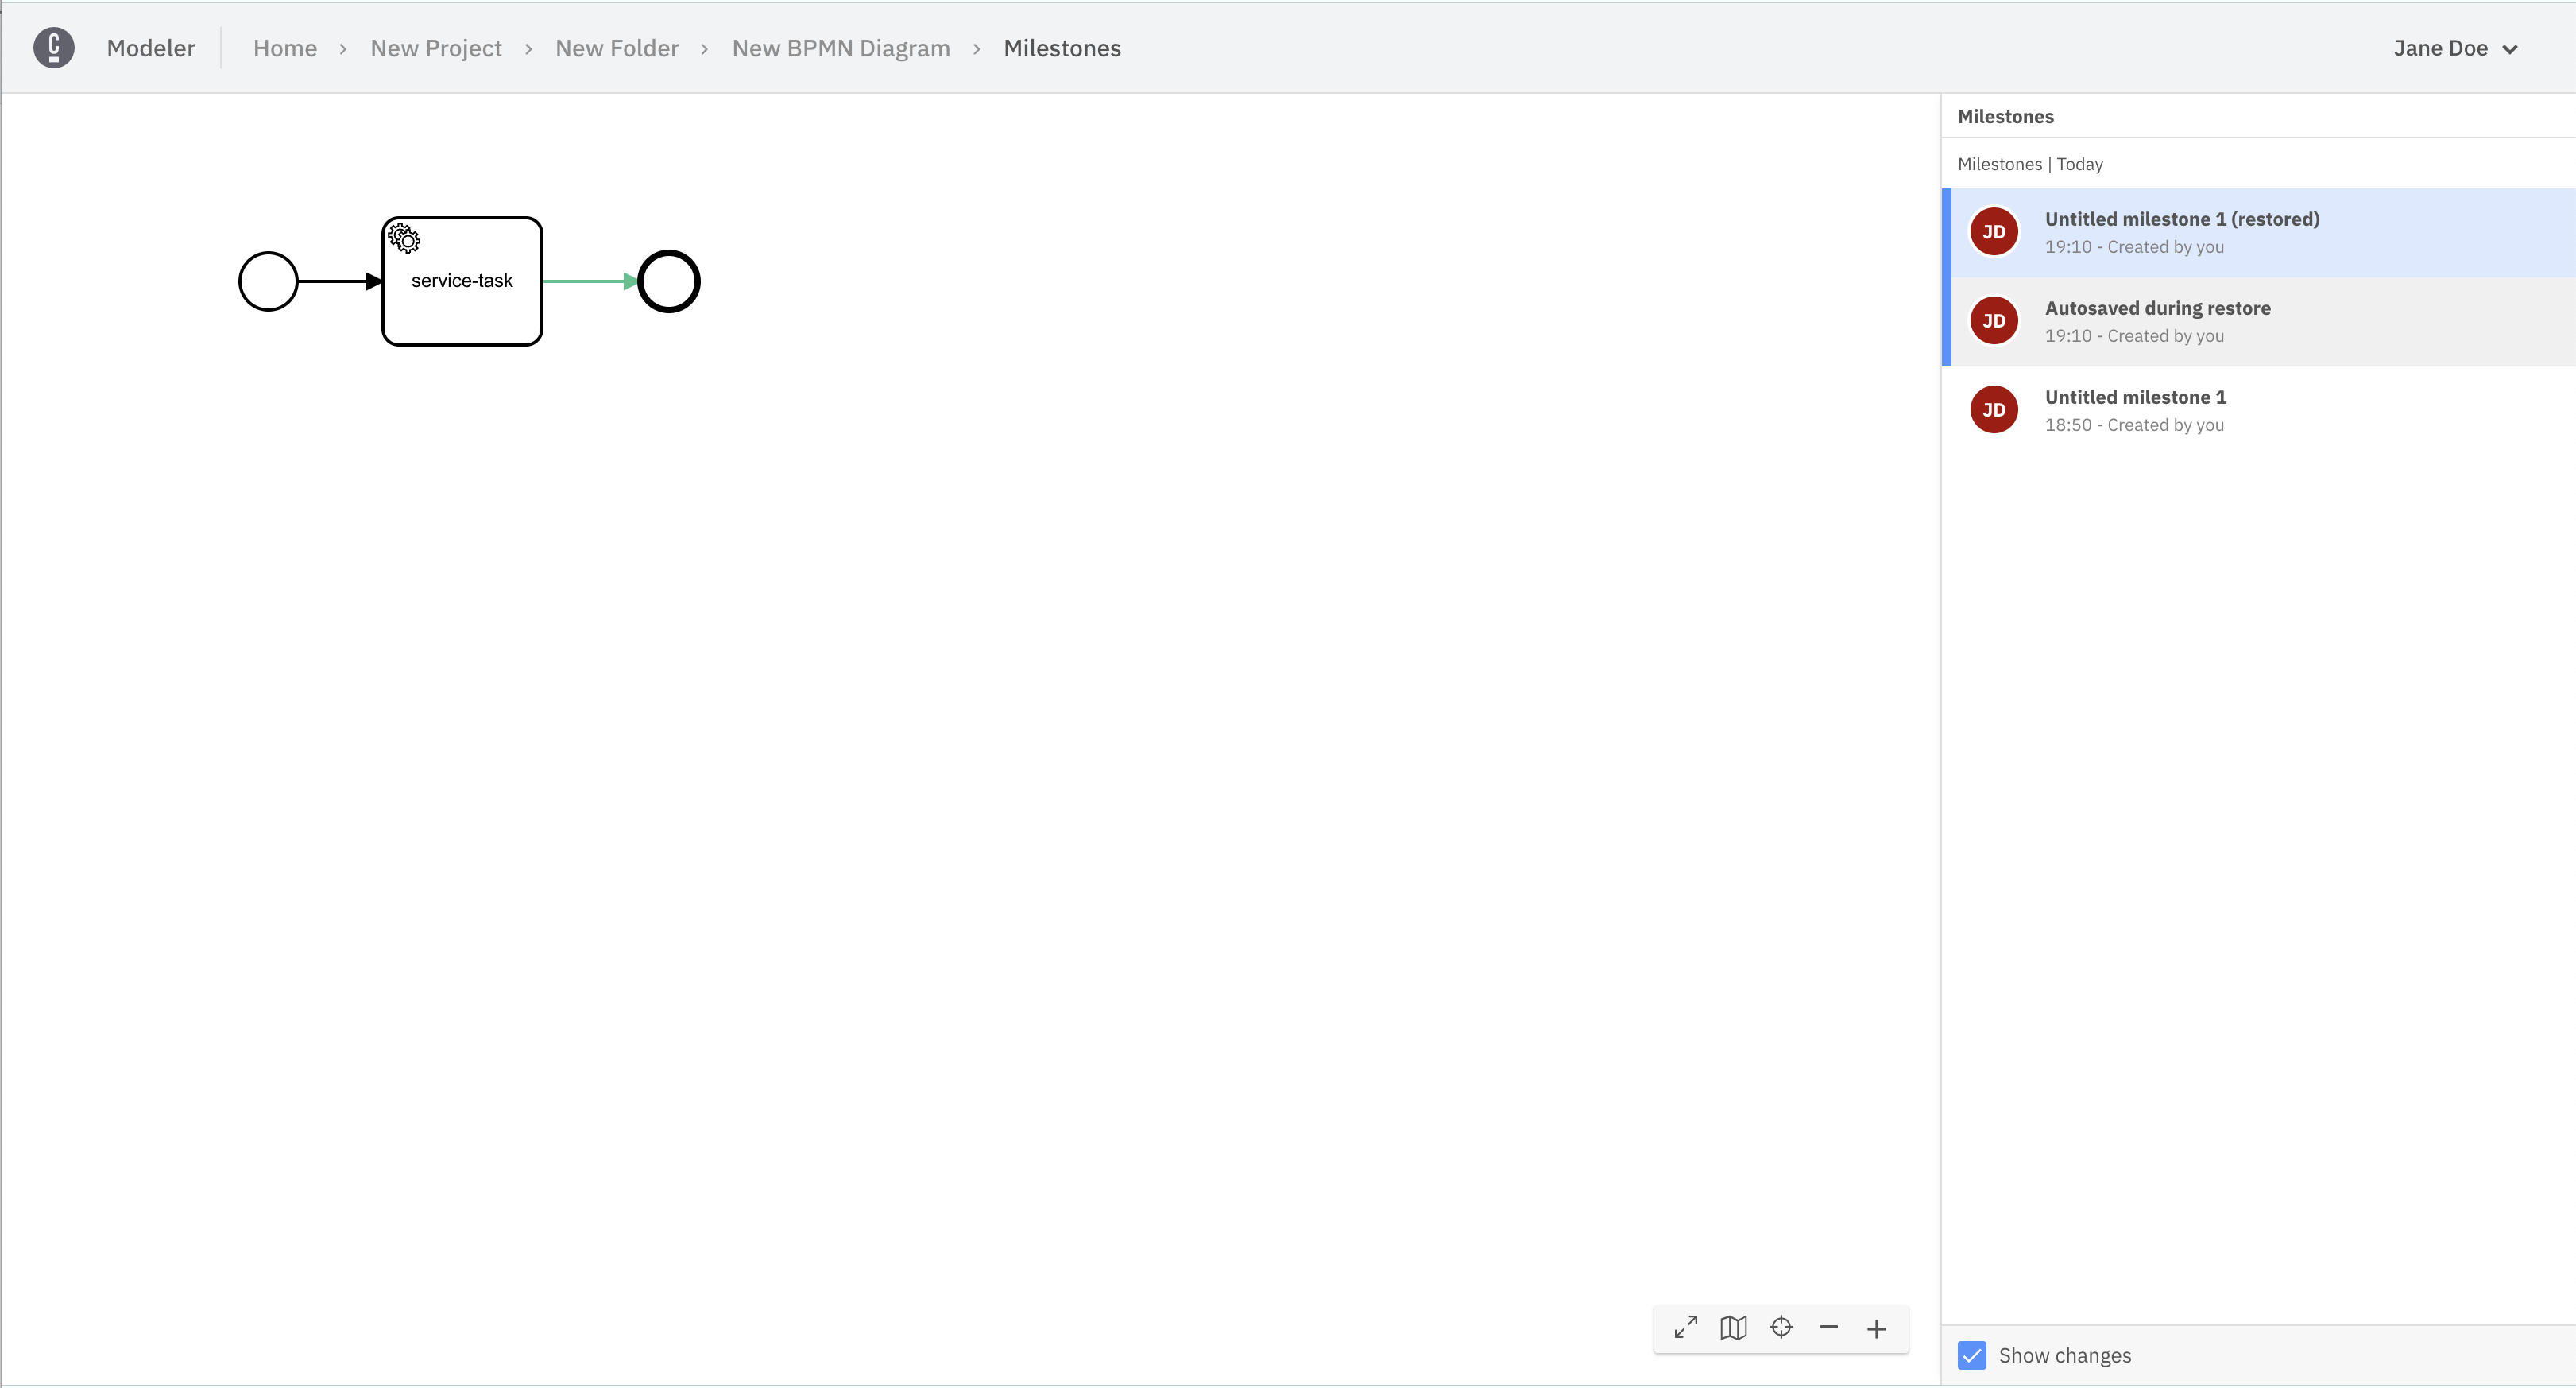
Task: Click chevron after New BPMN Diagram breadcrumb
Action: click(976, 49)
